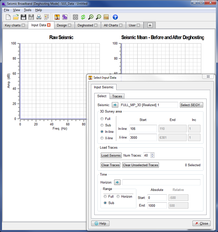
Task: Click the Clear Unselected Traces button
Action: [141, 165]
